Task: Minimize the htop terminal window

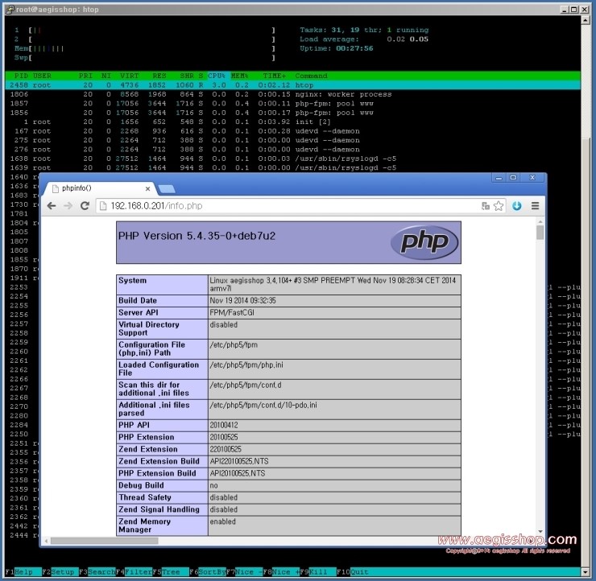Action: (x=565, y=10)
